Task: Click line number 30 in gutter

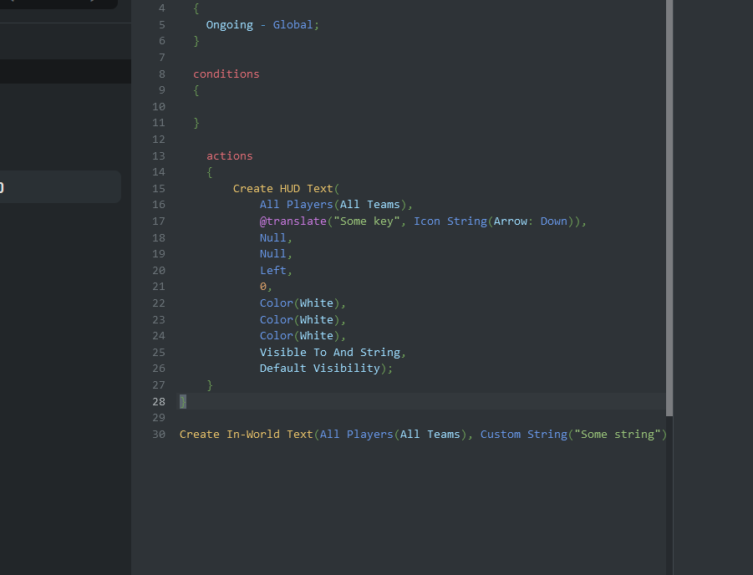Action: [x=159, y=435]
